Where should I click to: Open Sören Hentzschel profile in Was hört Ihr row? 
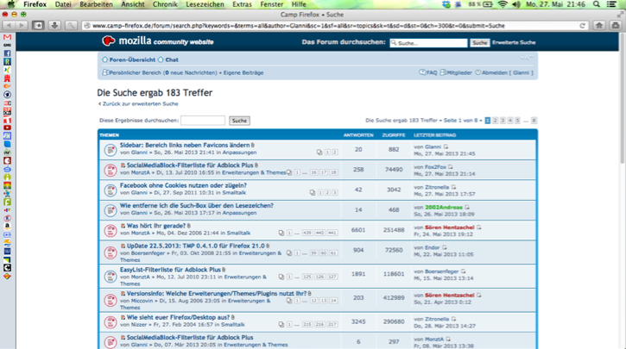click(x=450, y=227)
